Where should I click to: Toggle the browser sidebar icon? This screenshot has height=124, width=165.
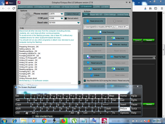(156, 9)
